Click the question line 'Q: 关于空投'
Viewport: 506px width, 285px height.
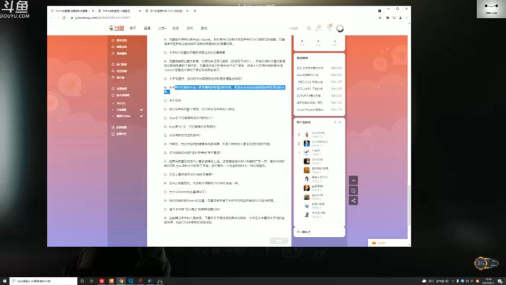(173, 101)
